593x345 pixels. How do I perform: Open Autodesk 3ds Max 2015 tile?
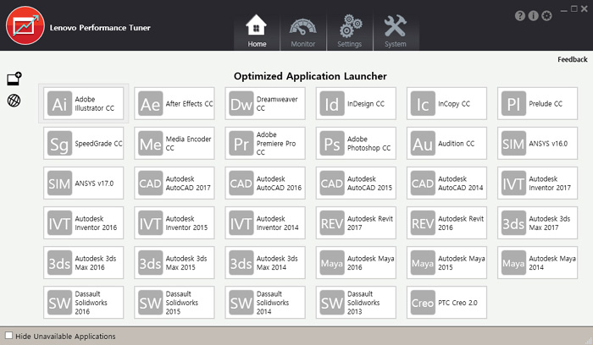(x=174, y=263)
